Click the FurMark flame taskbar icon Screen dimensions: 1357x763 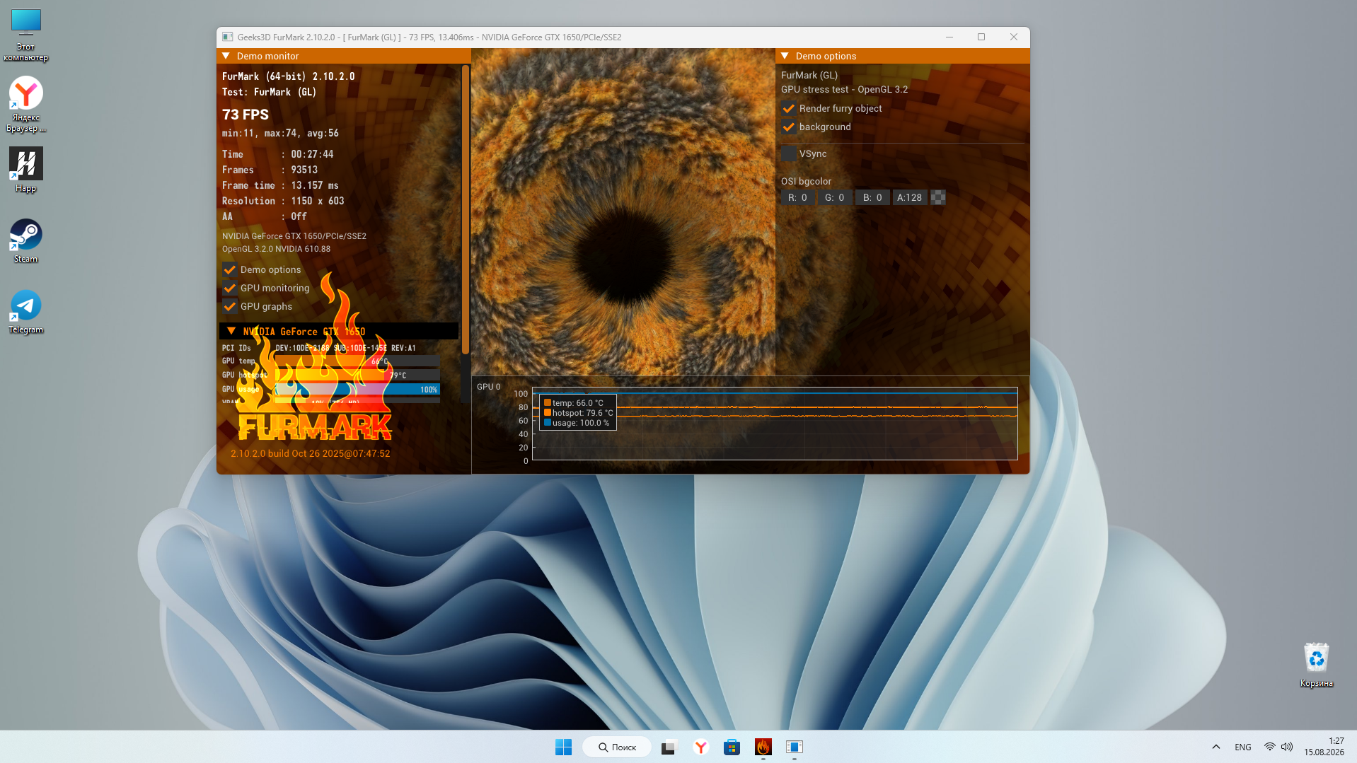point(763,747)
